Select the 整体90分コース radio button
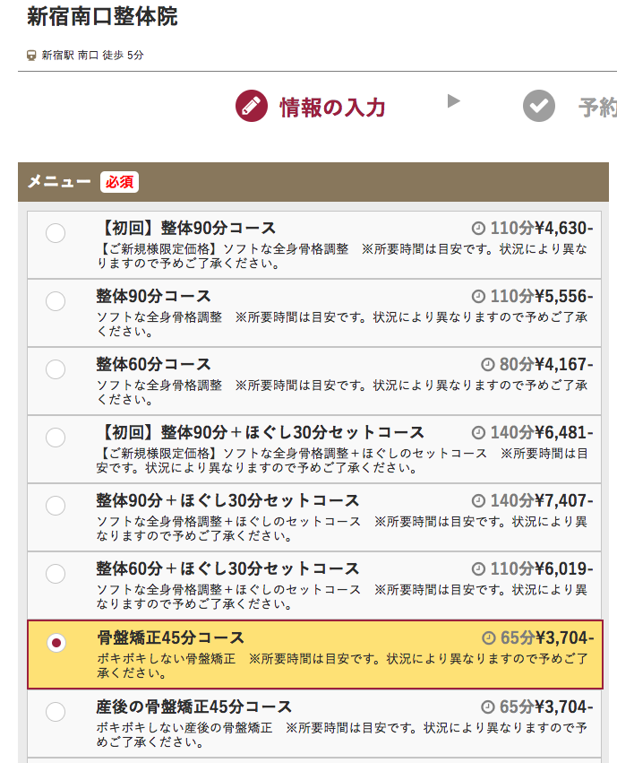This screenshot has width=617, height=763. pos(56,301)
